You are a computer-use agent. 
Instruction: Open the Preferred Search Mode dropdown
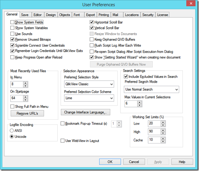(x=151, y=89)
